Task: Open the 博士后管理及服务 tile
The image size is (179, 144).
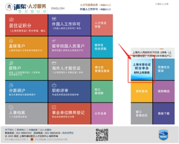Action: 102,69
